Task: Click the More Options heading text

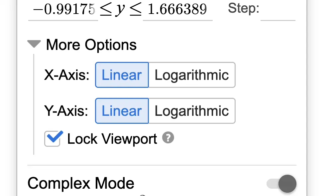Action: (91, 45)
